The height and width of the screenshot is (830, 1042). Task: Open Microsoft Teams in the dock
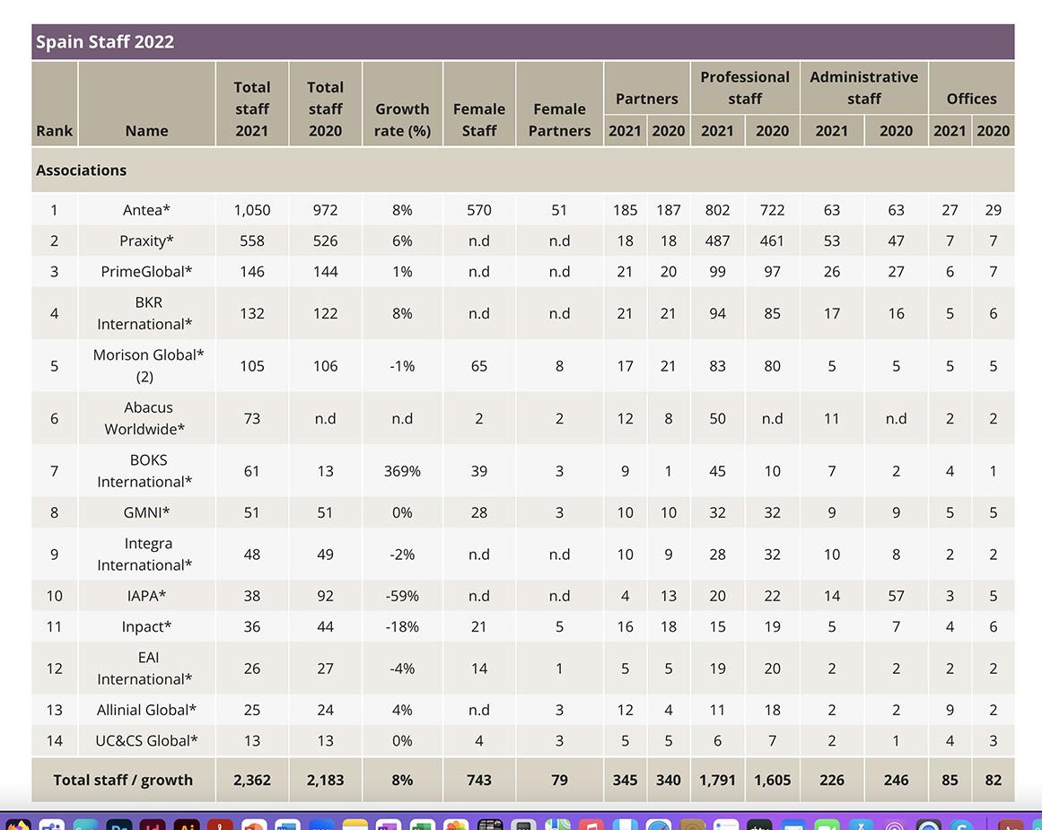pyautogui.click(x=51, y=826)
